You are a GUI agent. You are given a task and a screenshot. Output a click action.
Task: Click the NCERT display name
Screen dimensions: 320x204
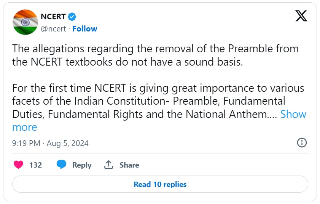[53, 17]
